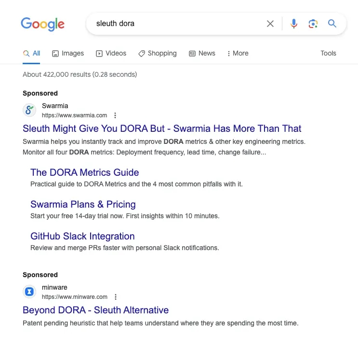
Task: Start voice search with microphone icon
Action: 294,24
